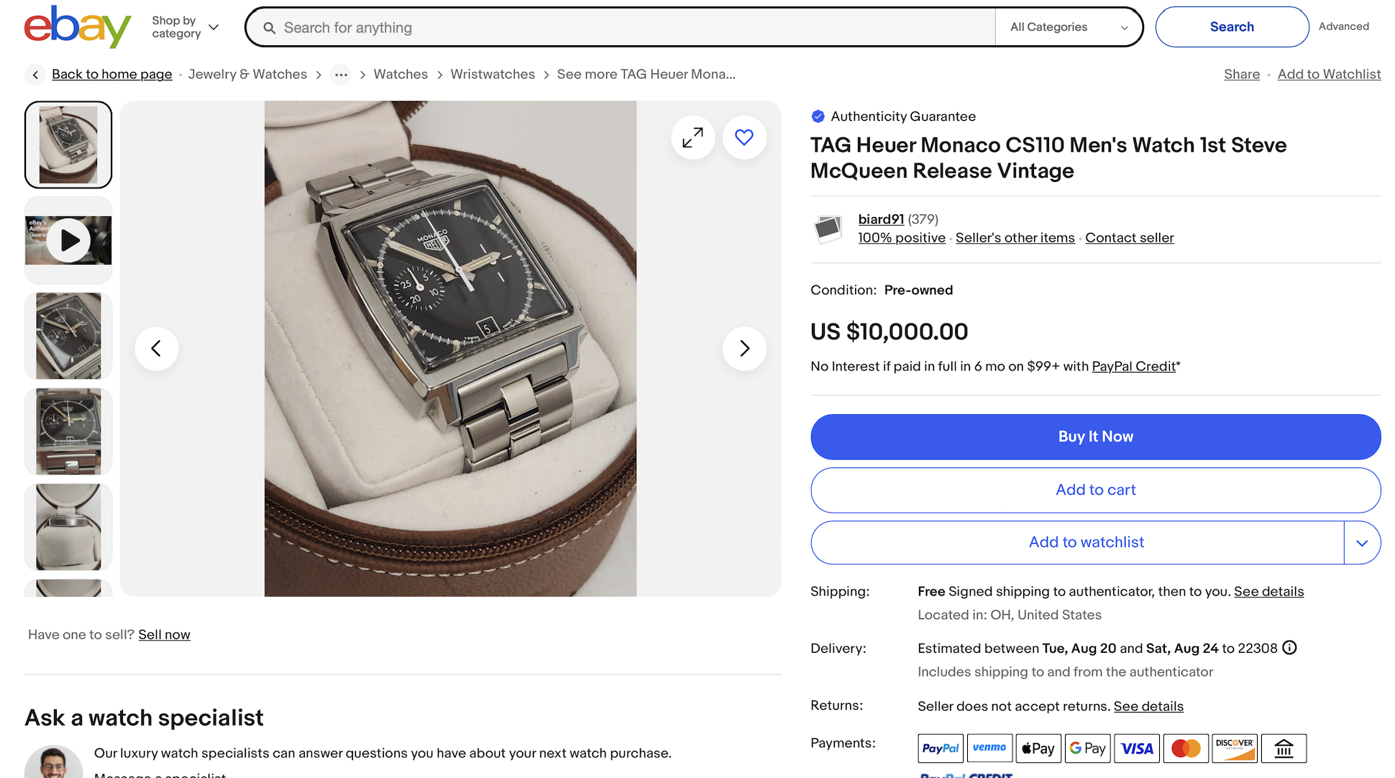This screenshot has width=1395, height=778.
Task: Click Buy It Now button
Action: click(x=1095, y=436)
